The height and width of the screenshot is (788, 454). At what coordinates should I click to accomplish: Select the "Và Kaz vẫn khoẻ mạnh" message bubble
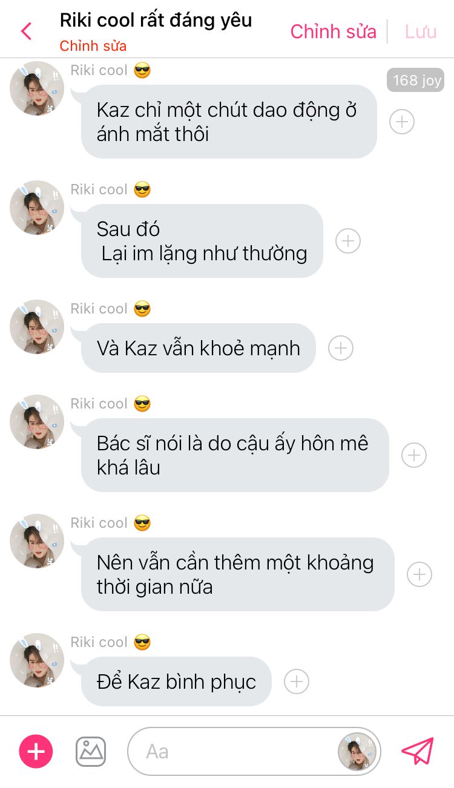coord(199,348)
